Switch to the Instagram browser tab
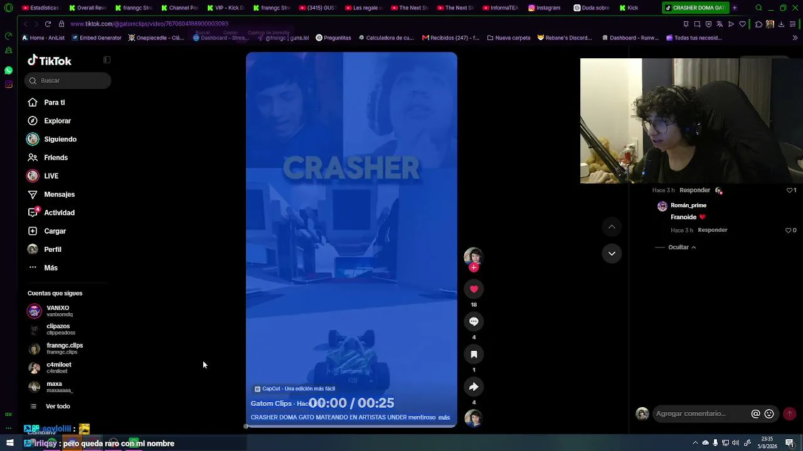This screenshot has width=803, height=451. point(545,8)
